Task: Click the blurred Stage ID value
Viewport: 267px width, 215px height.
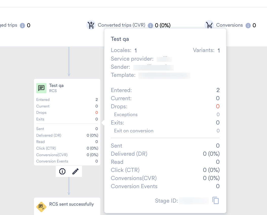Action: pyautogui.click(x=194, y=201)
